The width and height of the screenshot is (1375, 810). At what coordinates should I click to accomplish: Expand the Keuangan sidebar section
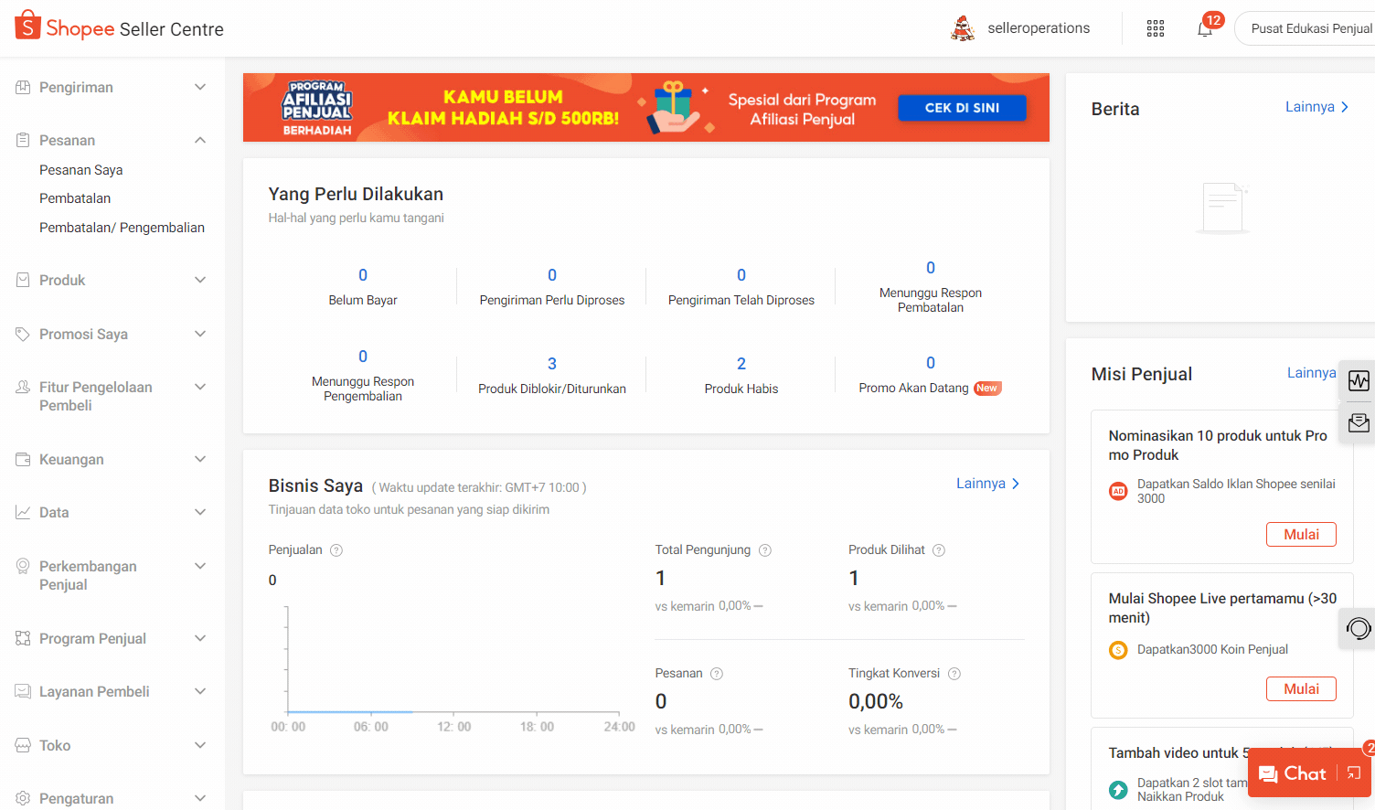pyautogui.click(x=112, y=459)
